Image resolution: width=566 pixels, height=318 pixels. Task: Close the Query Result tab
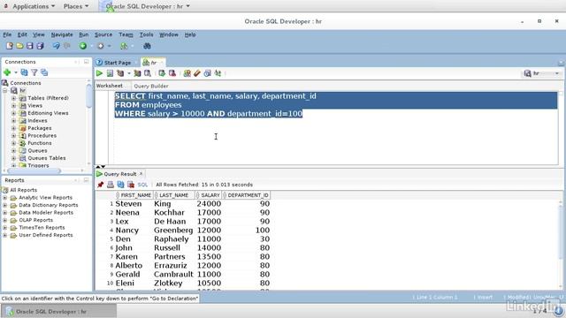click(x=141, y=174)
